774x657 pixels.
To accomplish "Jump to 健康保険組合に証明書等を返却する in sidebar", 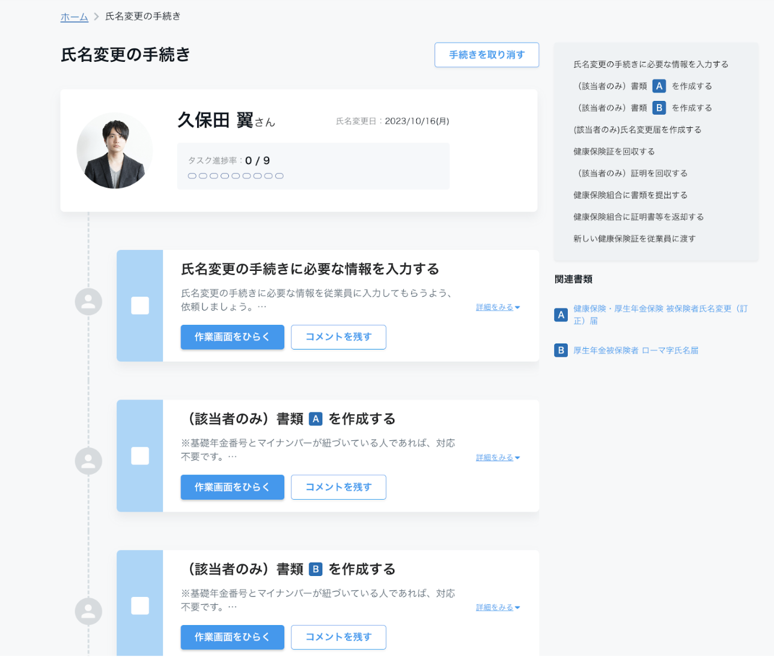I will [x=638, y=217].
